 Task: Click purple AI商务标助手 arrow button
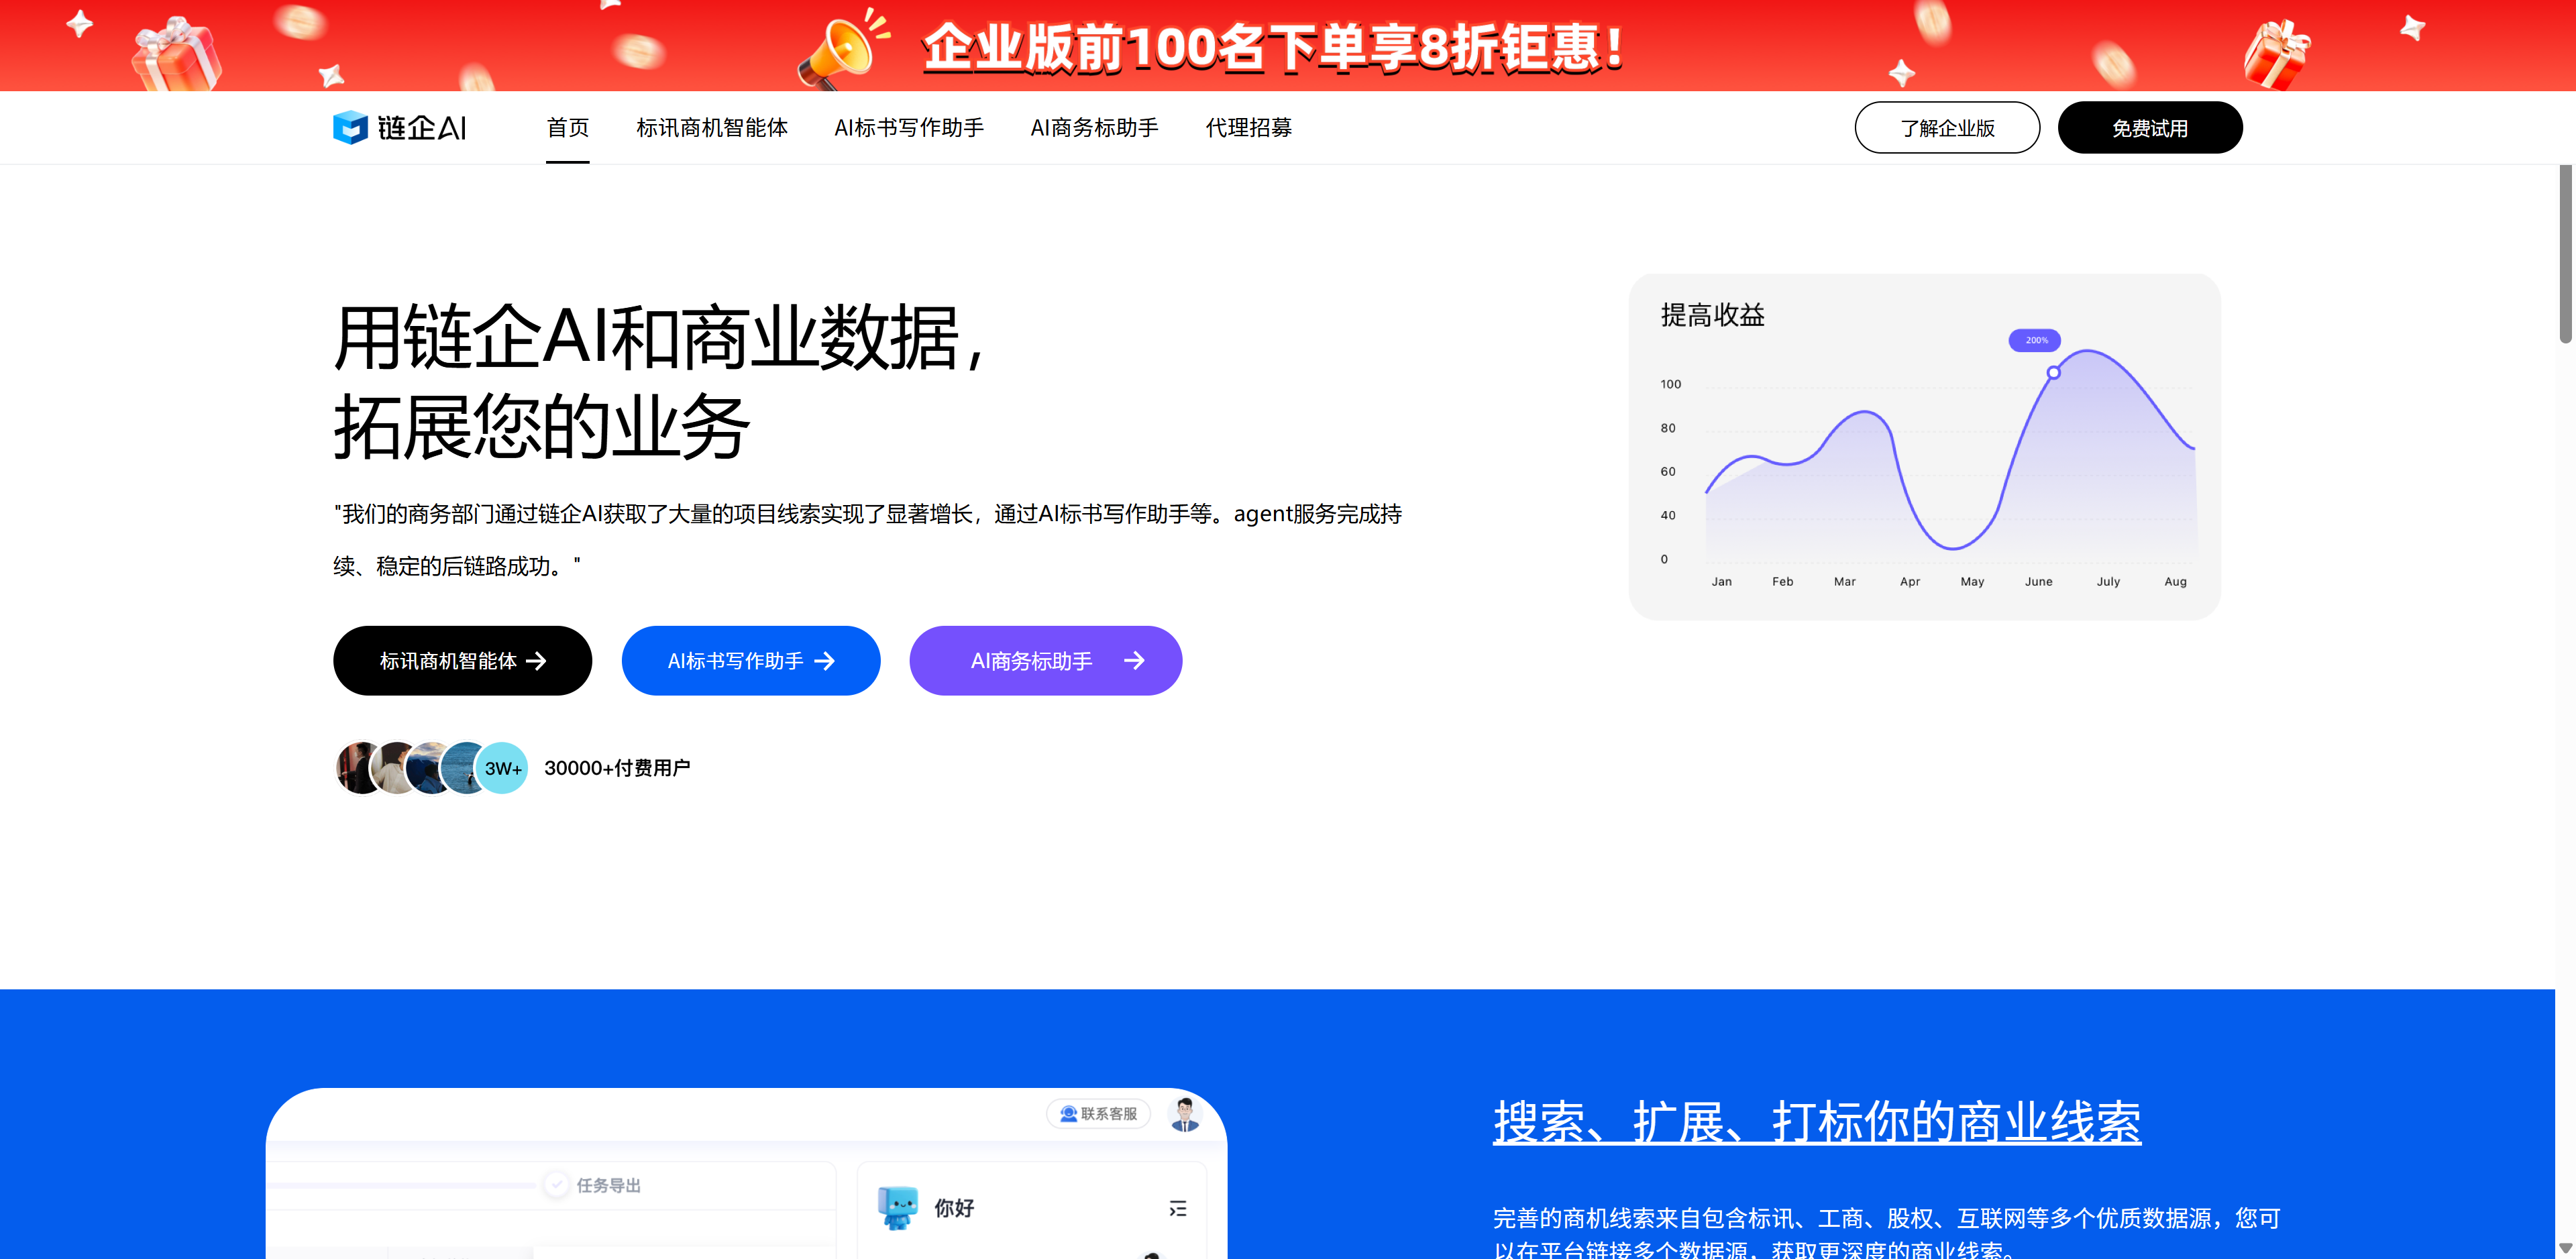(x=1045, y=661)
